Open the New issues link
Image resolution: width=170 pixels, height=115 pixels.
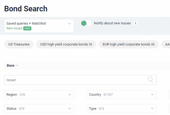14,28
